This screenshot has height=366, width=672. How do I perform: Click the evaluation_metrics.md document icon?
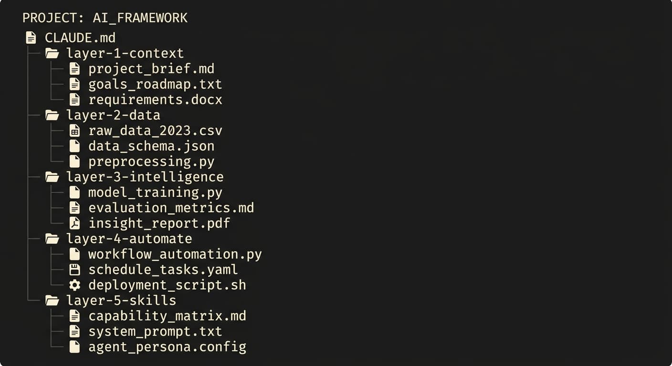pyautogui.click(x=74, y=208)
